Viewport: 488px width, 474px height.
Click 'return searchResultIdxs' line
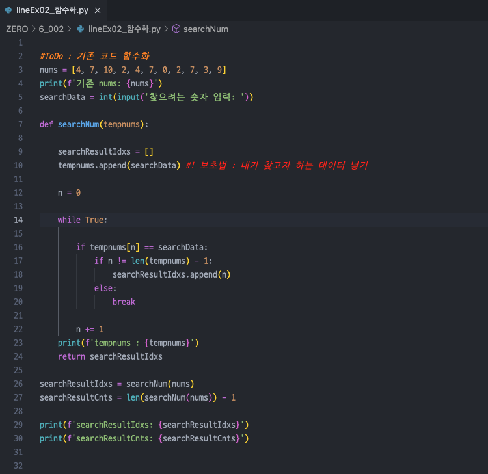tap(110, 356)
